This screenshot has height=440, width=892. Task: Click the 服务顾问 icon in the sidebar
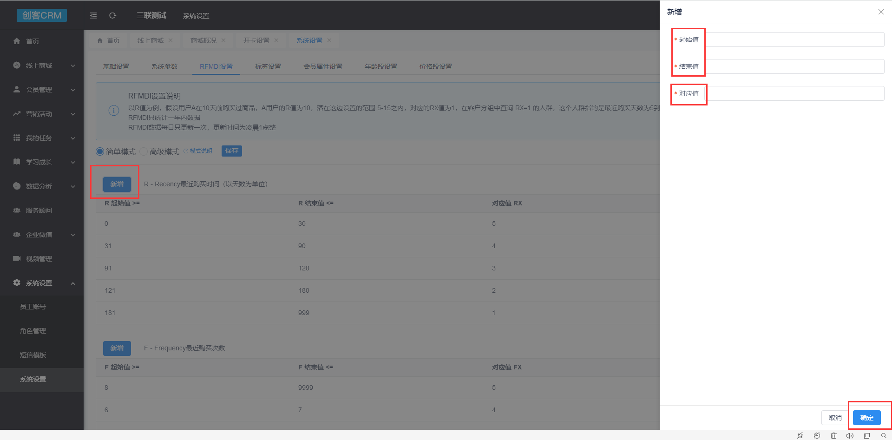tap(17, 210)
